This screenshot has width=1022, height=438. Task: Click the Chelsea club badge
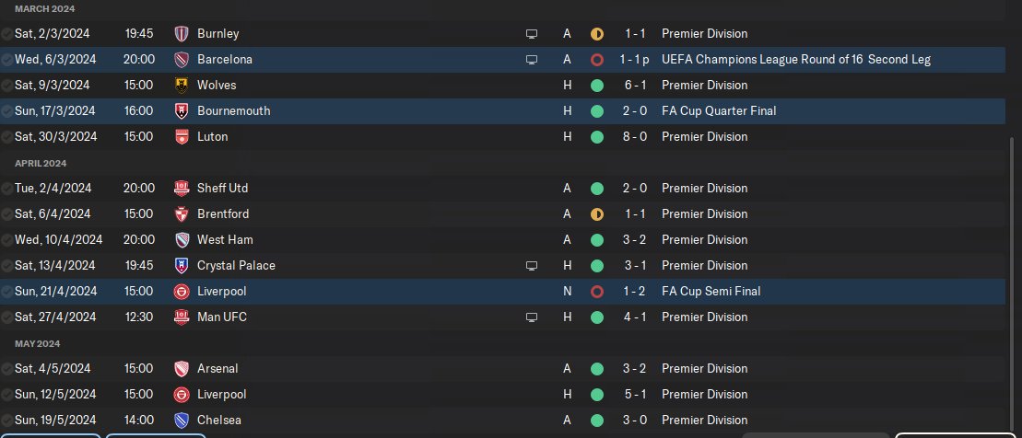tap(182, 421)
